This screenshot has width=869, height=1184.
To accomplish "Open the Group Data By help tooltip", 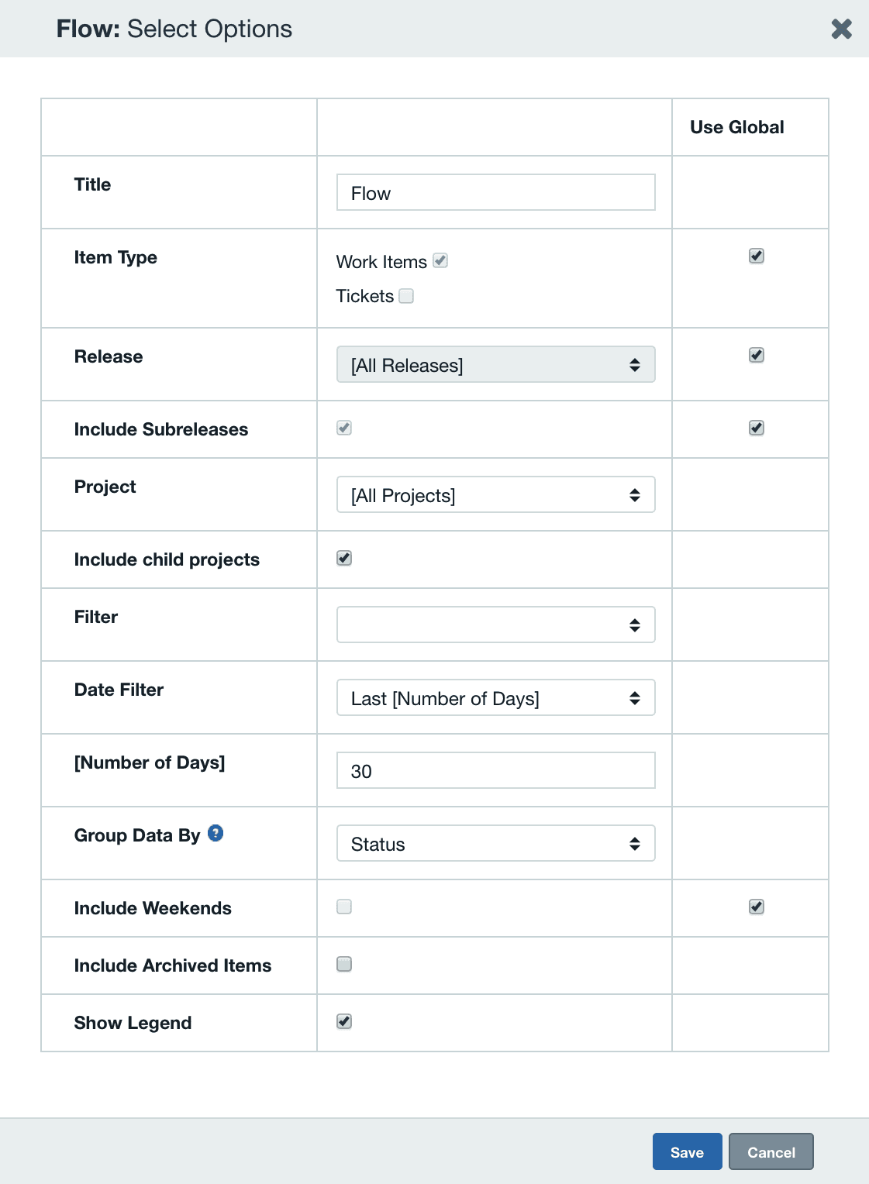I will [x=216, y=833].
